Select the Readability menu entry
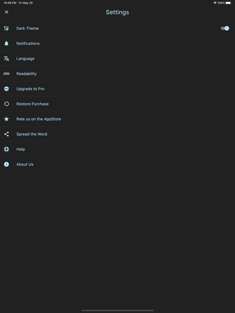This screenshot has width=235, height=313. pos(117,74)
